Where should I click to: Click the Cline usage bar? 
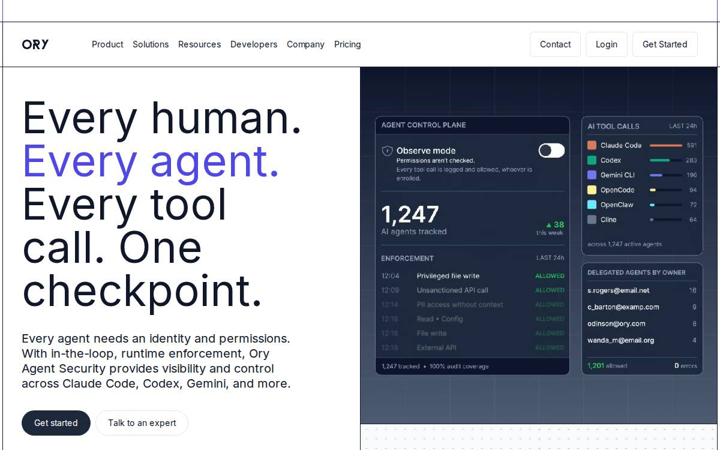click(x=666, y=220)
